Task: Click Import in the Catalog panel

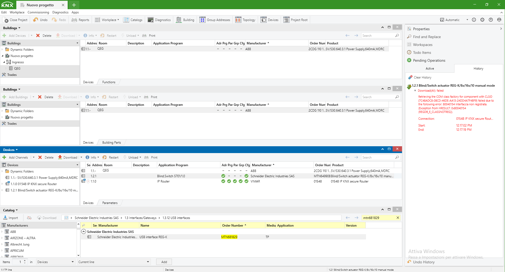Action: [x=11, y=218]
